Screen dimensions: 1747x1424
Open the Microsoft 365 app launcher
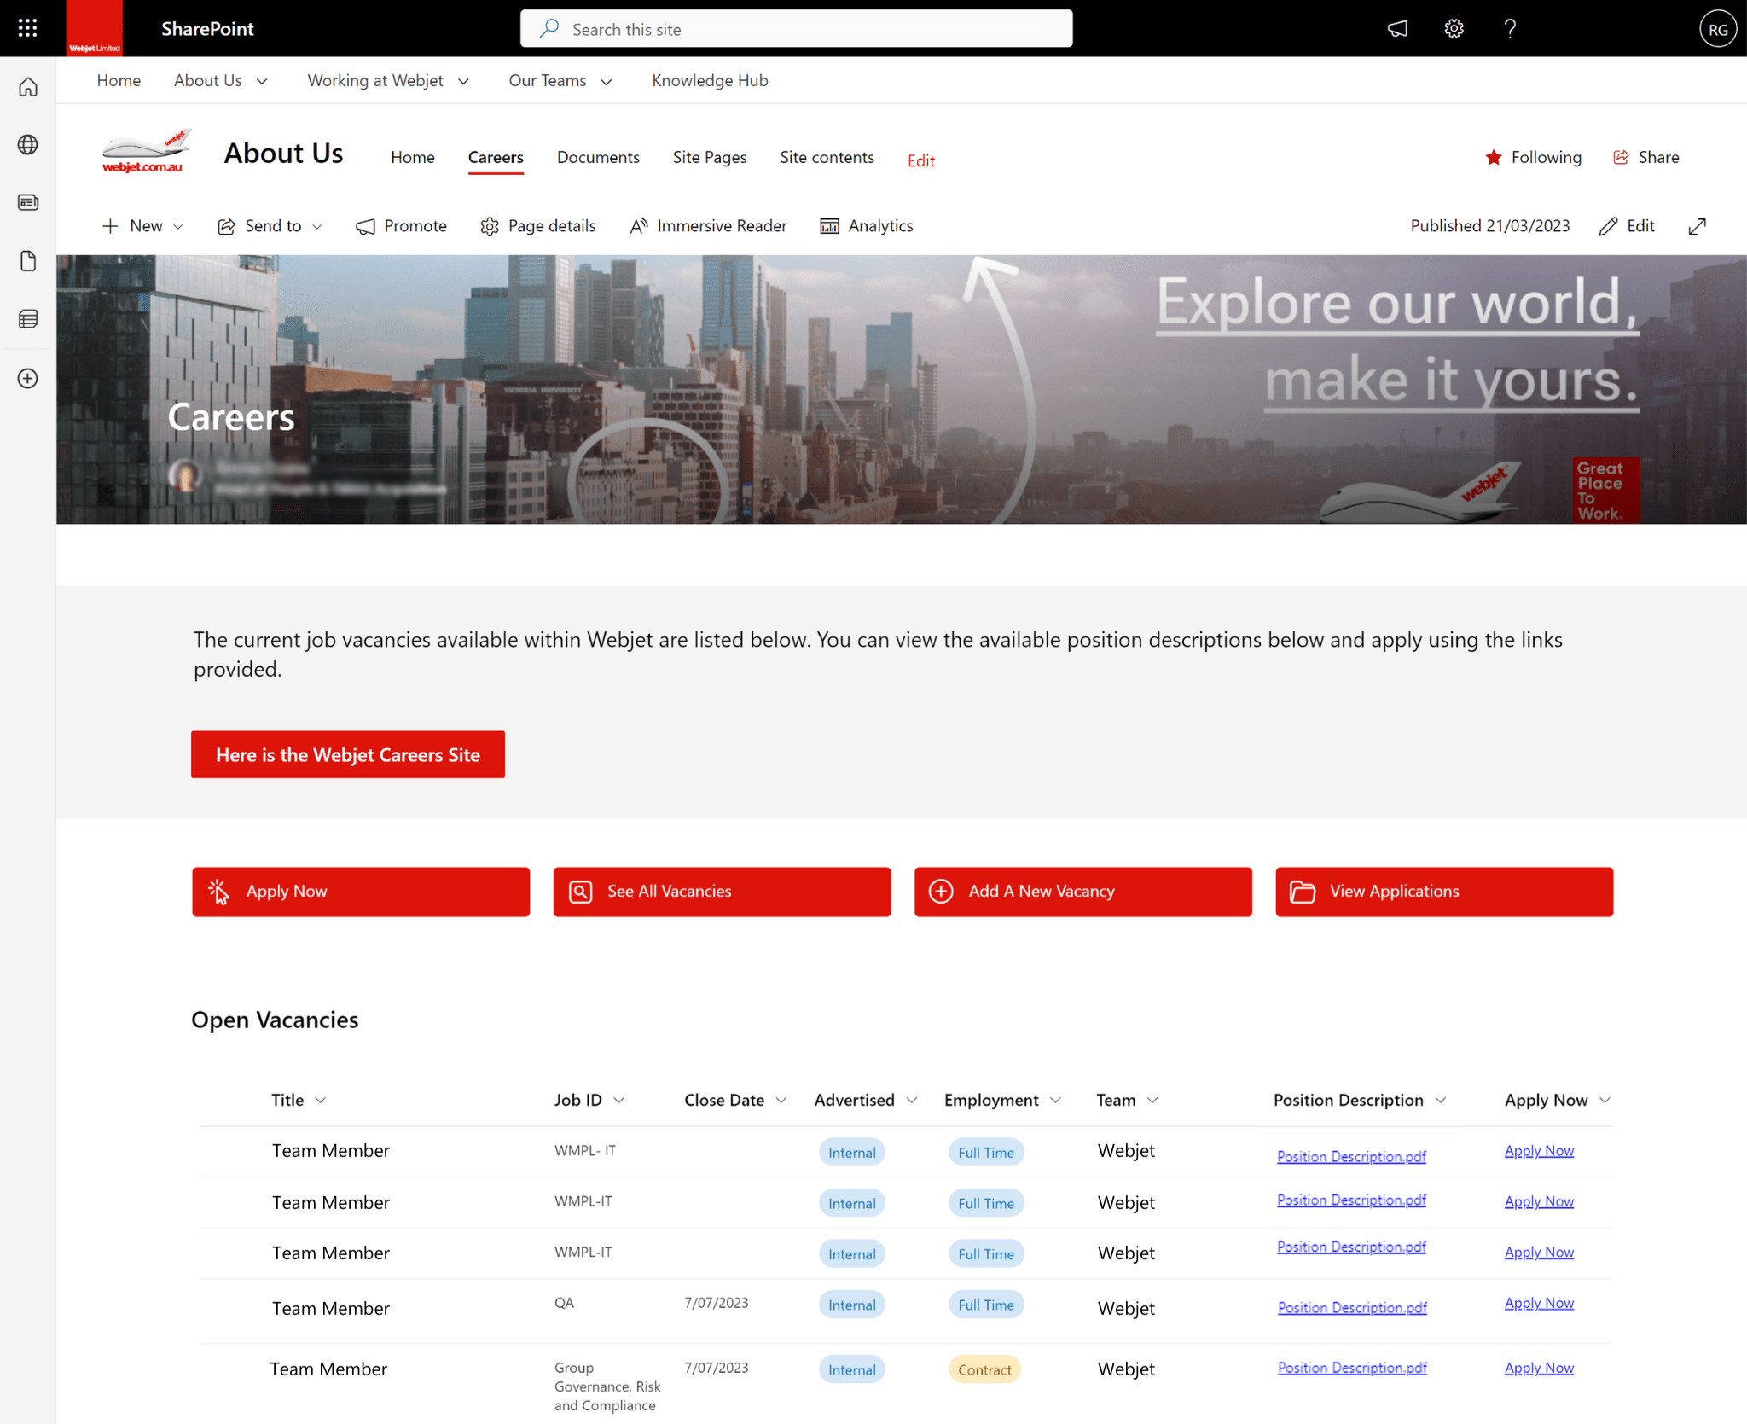point(26,27)
